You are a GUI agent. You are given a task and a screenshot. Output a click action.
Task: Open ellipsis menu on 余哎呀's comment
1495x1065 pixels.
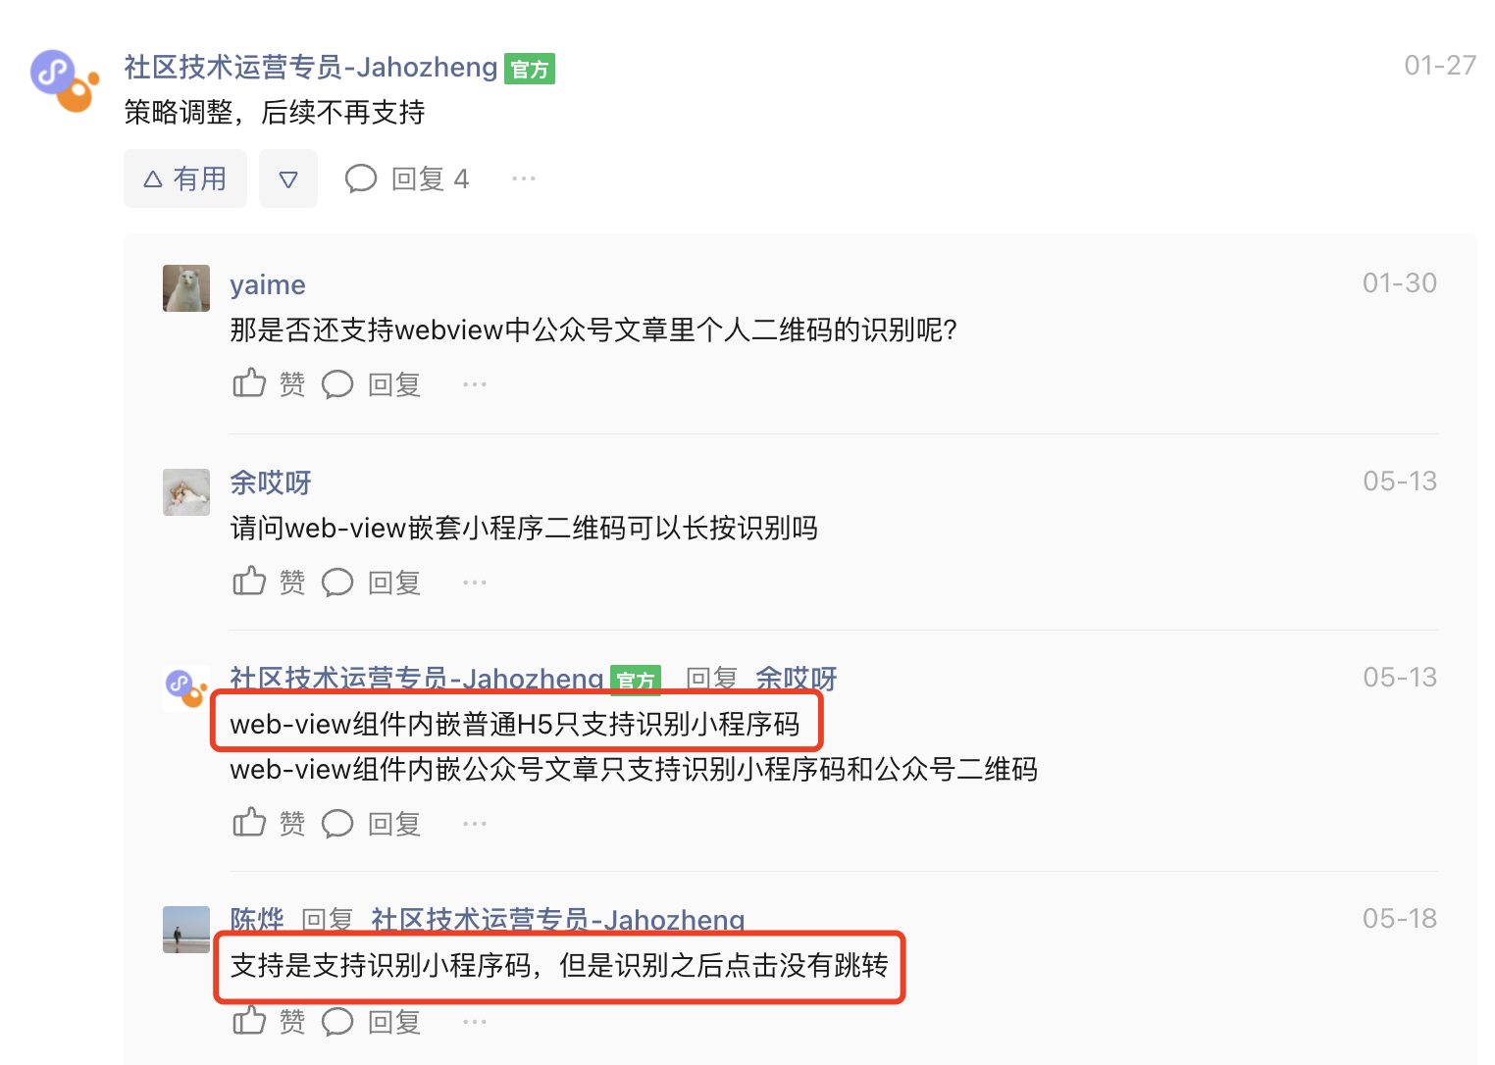click(475, 583)
